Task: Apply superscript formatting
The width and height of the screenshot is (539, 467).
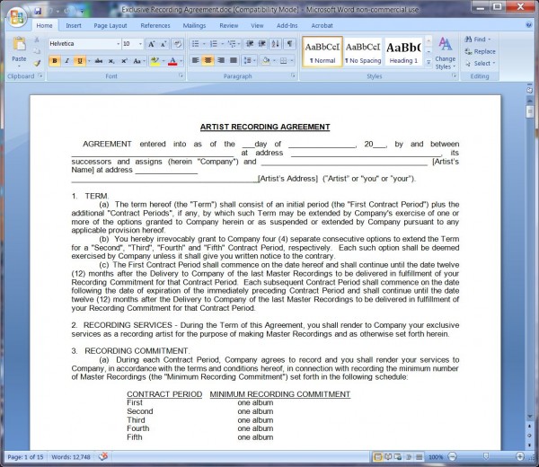Action: tap(124, 61)
